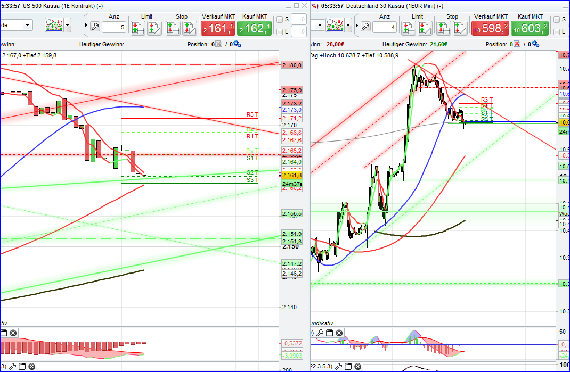Open order gear settings in Deutschland 30 window
Image resolution: width=570 pixels, height=372 pixels.
pos(535,44)
